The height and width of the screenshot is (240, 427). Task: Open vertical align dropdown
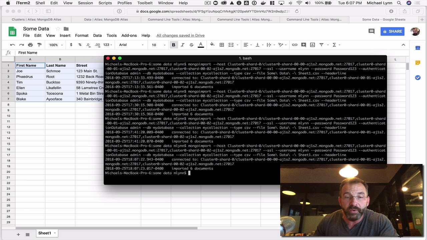coord(259,45)
